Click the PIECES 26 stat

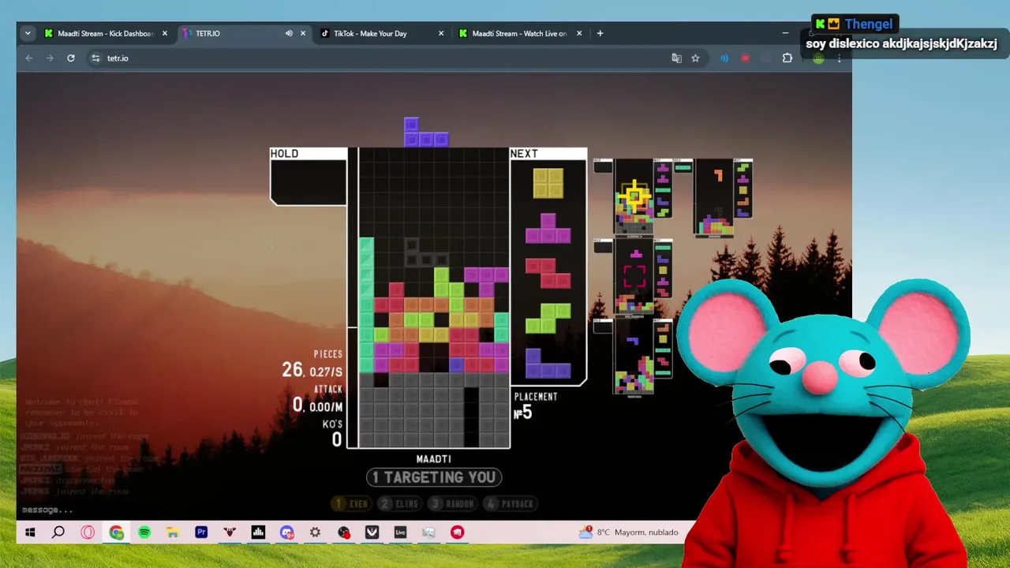[x=313, y=363]
